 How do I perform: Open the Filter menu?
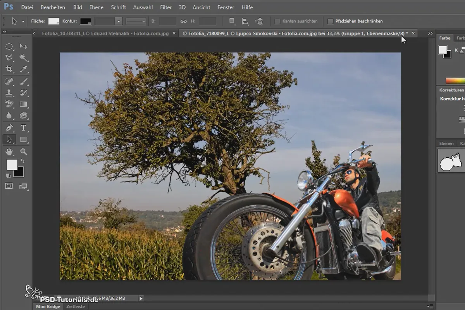coord(166,7)
